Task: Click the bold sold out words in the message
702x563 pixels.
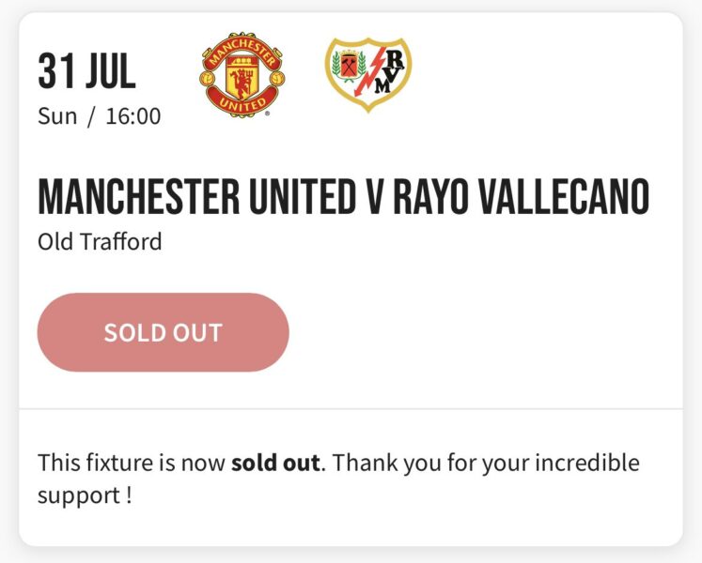Action: tap(276, 464)
